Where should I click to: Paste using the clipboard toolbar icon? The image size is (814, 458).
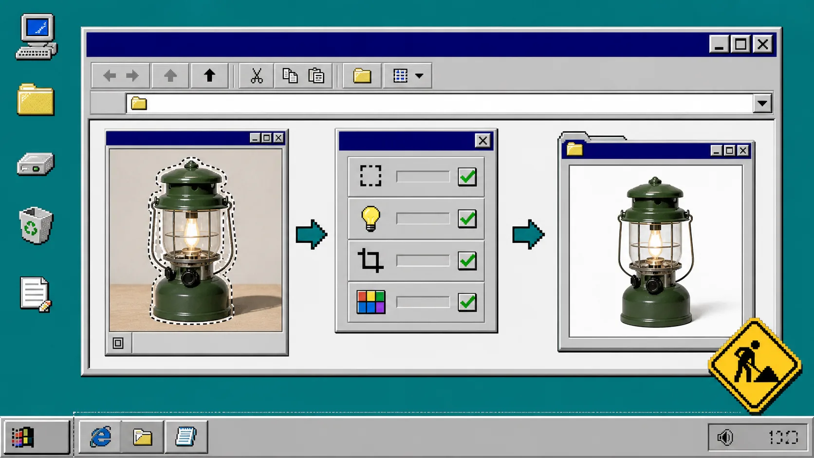click(x=316, y=75)
